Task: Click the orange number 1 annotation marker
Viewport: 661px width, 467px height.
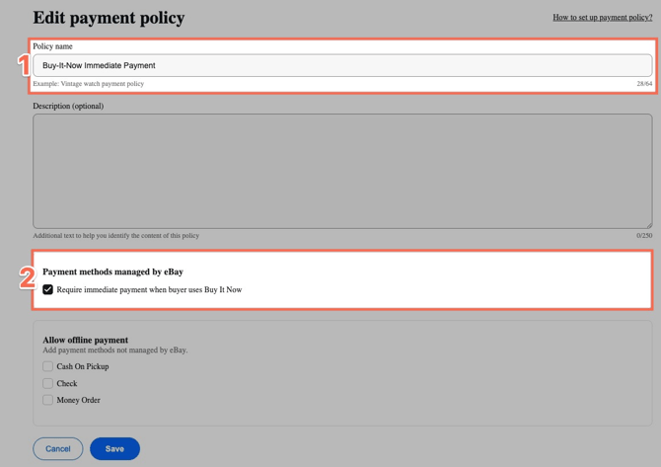Action: [25, 66]
